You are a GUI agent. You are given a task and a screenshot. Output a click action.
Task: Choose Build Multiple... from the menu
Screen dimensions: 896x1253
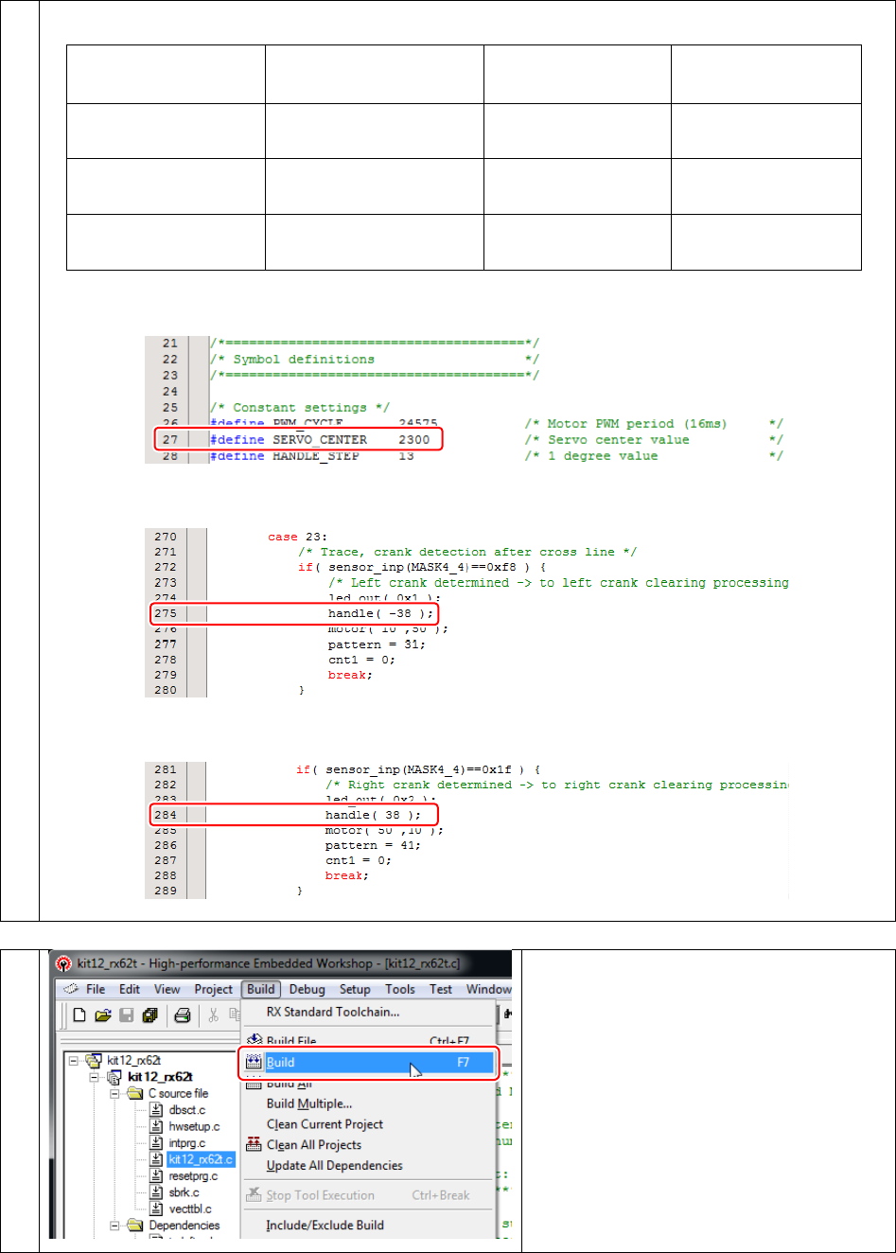pyautogui.click(x=309, y=1103)
